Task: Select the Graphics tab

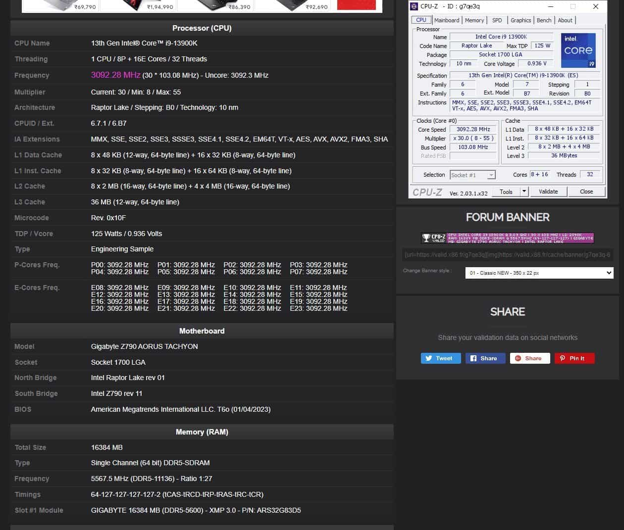Action: pos(520,20)
